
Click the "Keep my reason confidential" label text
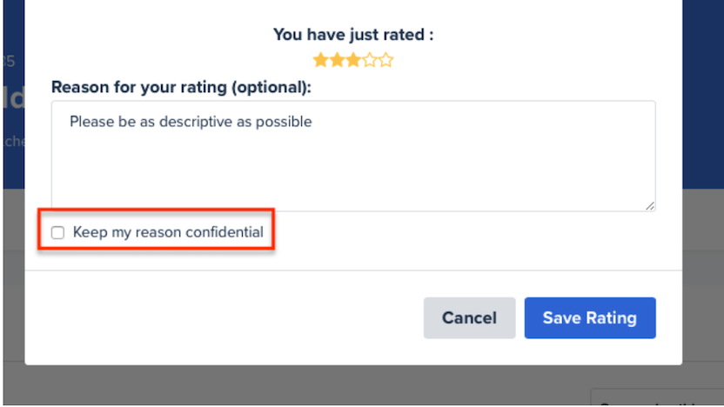tap(168, 232)
